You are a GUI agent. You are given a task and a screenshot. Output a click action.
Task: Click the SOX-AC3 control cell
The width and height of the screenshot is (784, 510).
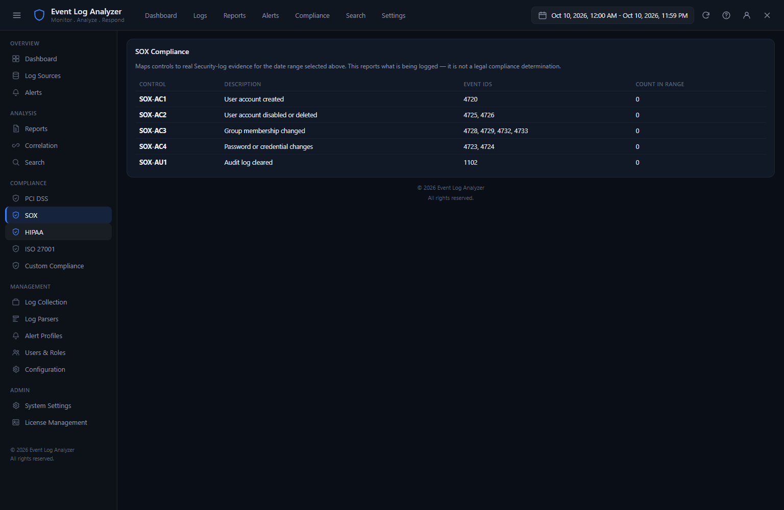pos(153,131)
